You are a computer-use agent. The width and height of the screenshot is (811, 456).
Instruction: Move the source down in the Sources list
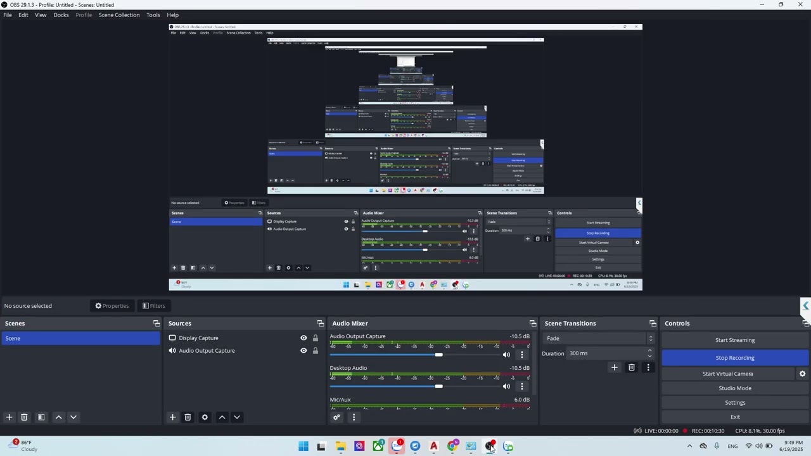click(237, 417)
